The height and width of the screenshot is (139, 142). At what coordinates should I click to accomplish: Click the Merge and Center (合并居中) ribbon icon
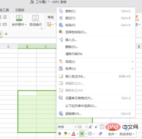pos(19,18)
